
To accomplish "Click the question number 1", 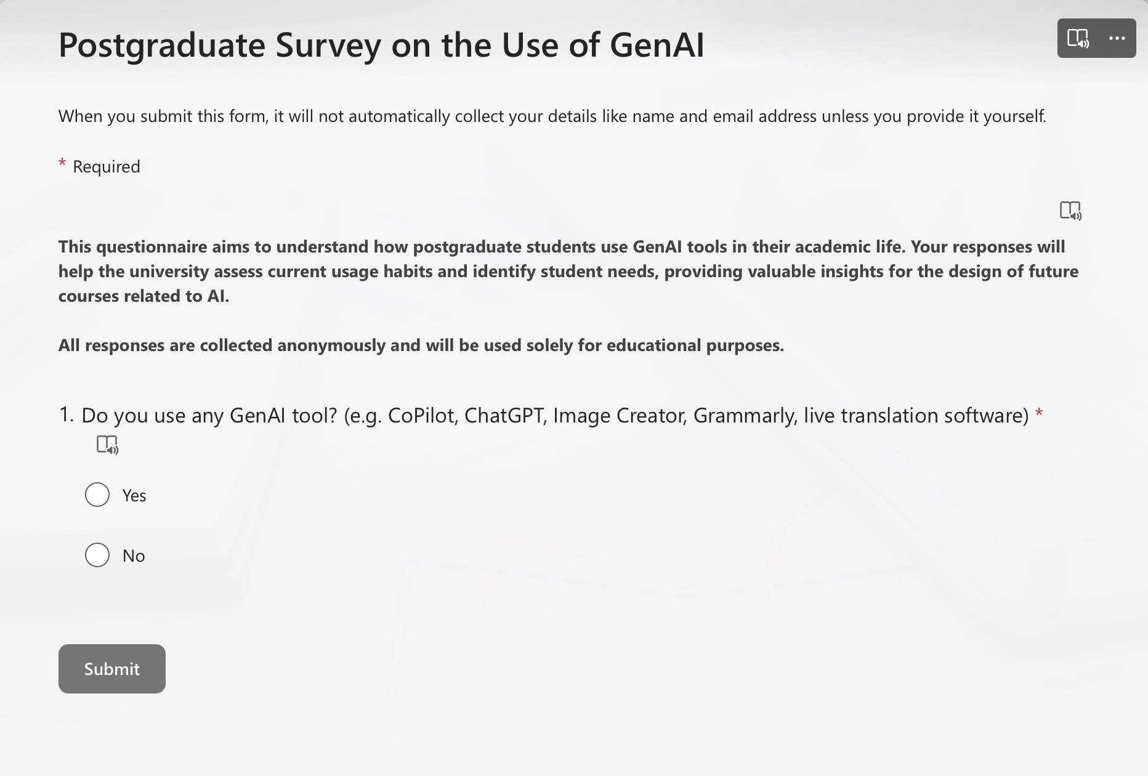I will coord(66,414).
